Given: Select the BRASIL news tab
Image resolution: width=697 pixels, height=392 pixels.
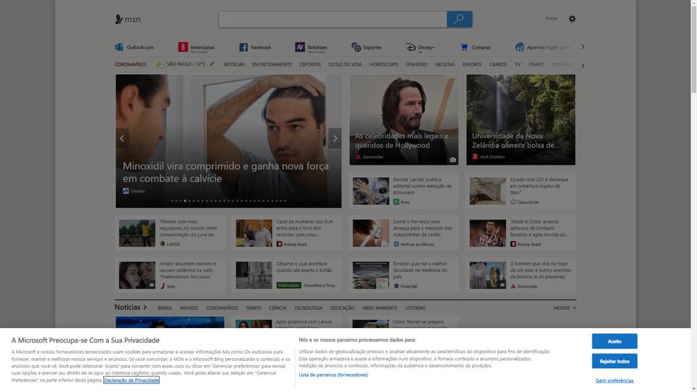Looking at the screenshot, I should pos(165,308).
